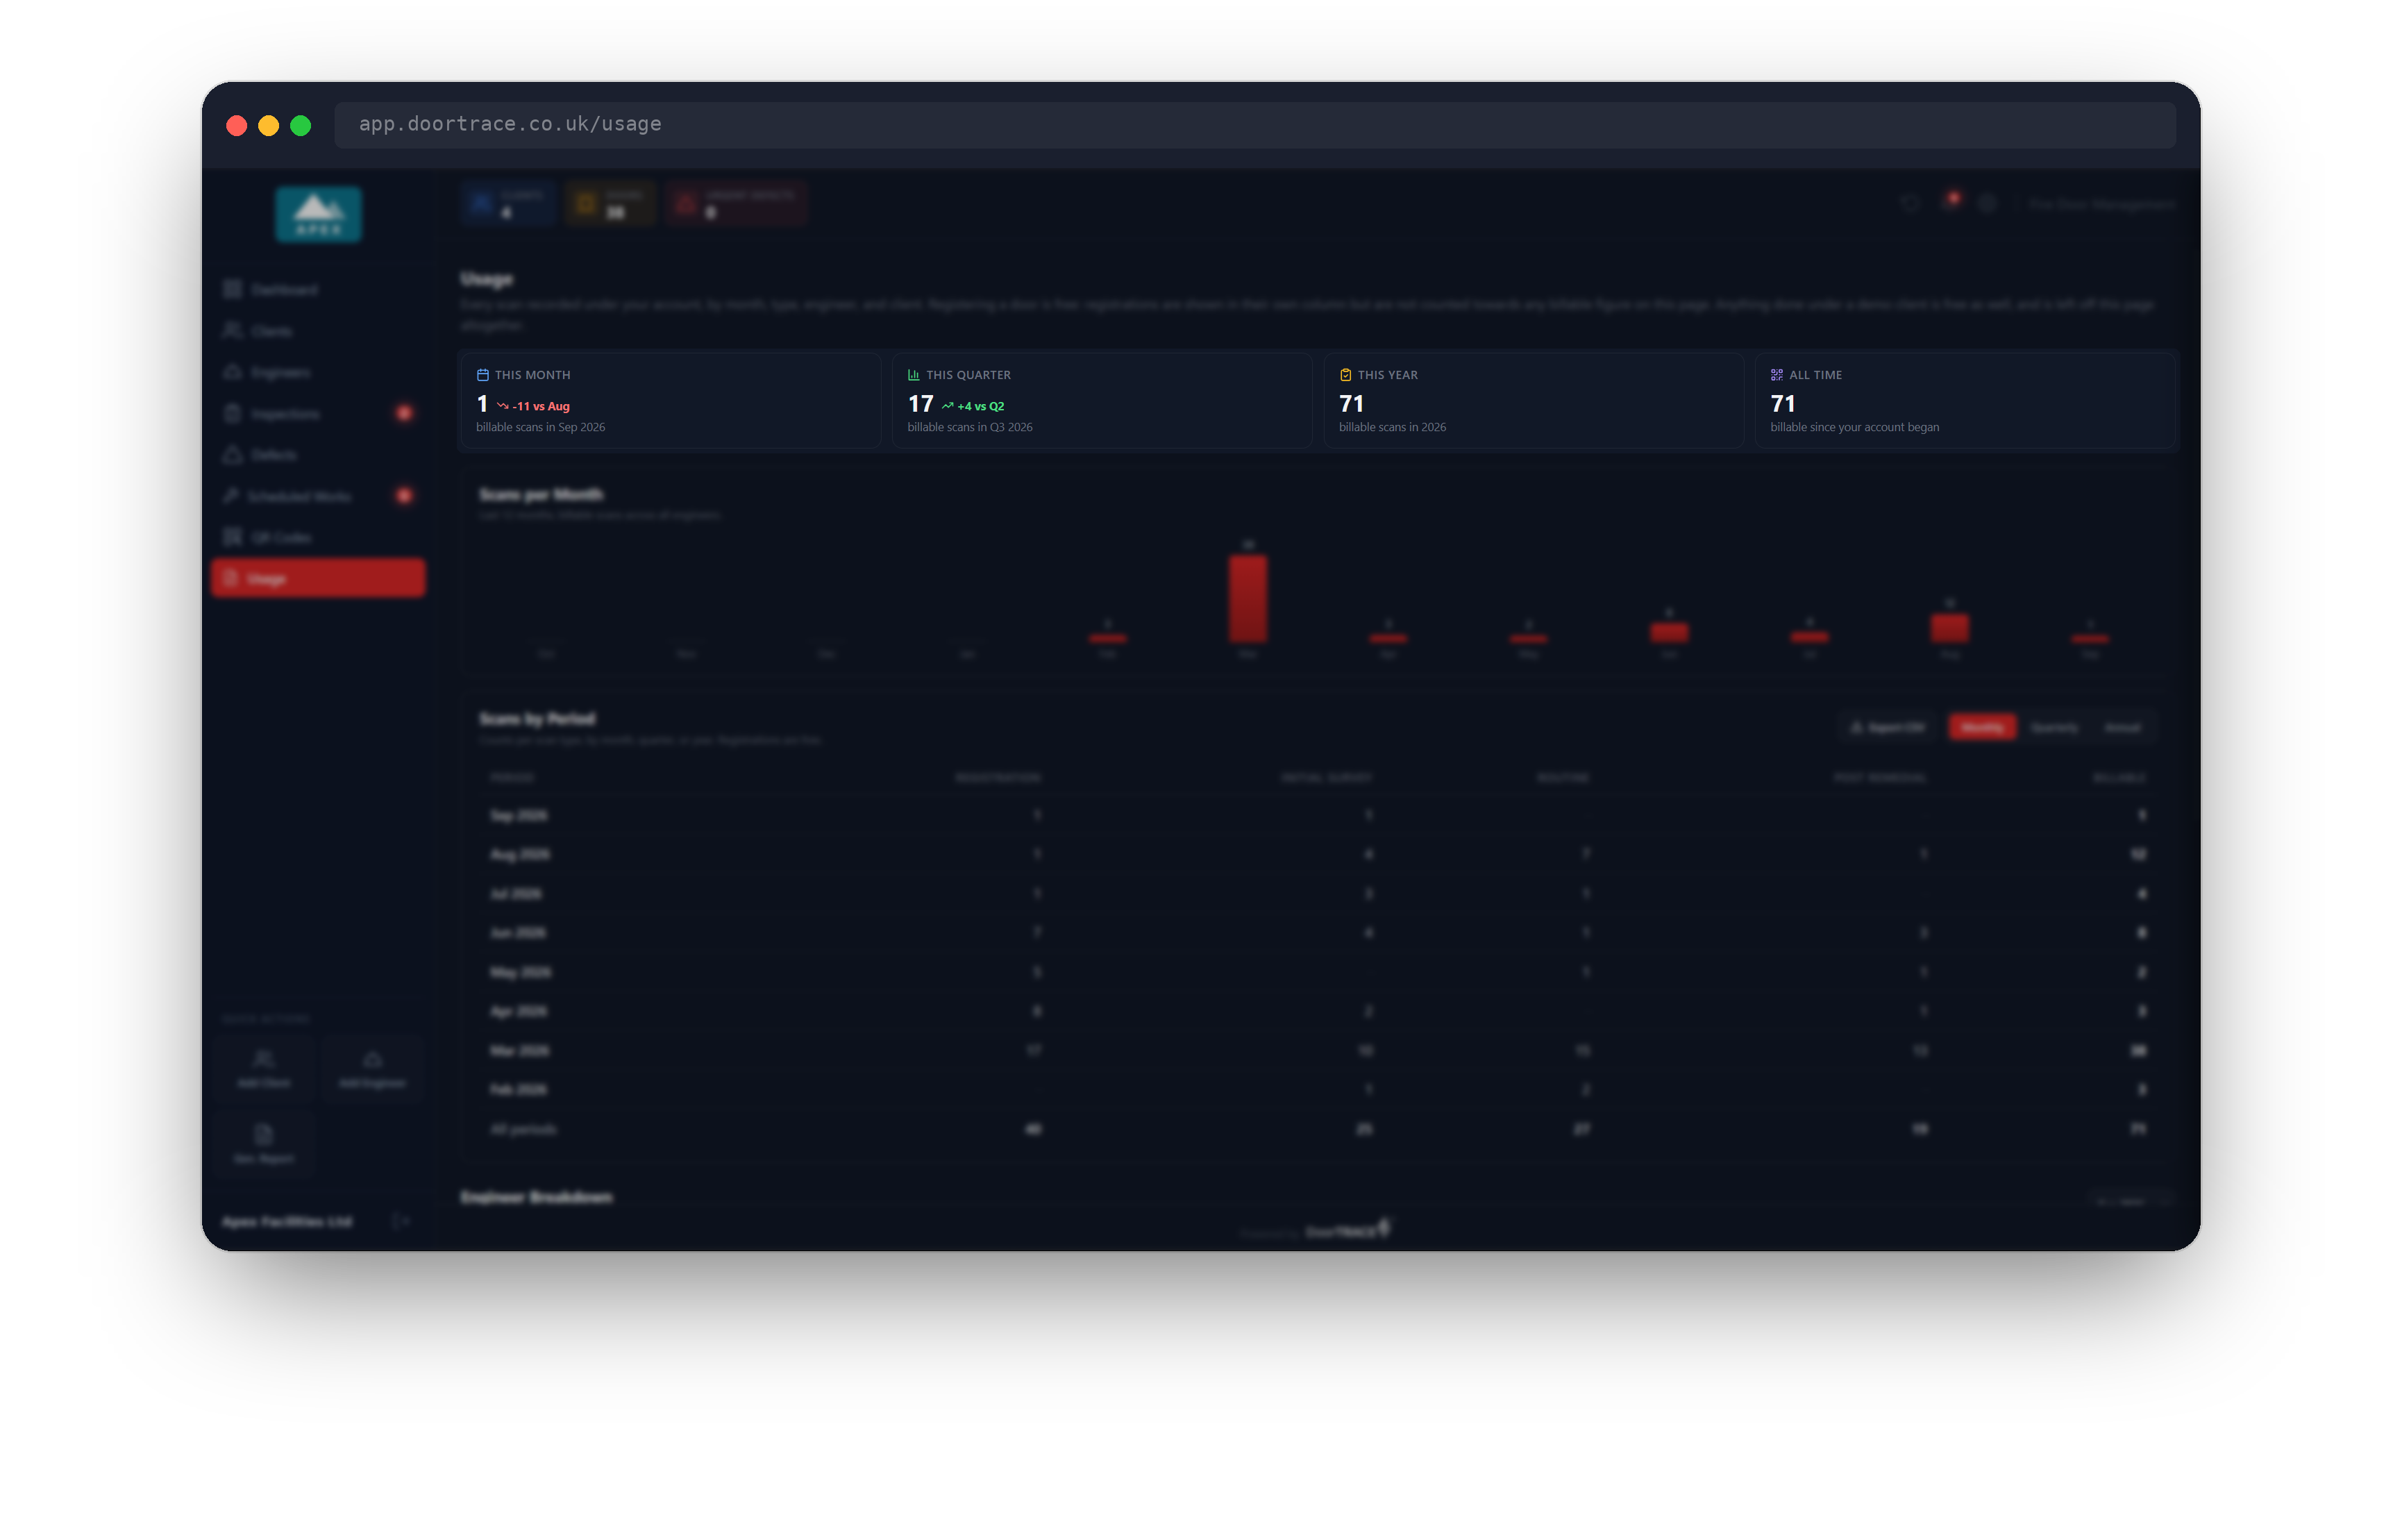Open the Inspections sidebar item
This screenshot has height=1540, width=2402.
click(x=318, y=413)
